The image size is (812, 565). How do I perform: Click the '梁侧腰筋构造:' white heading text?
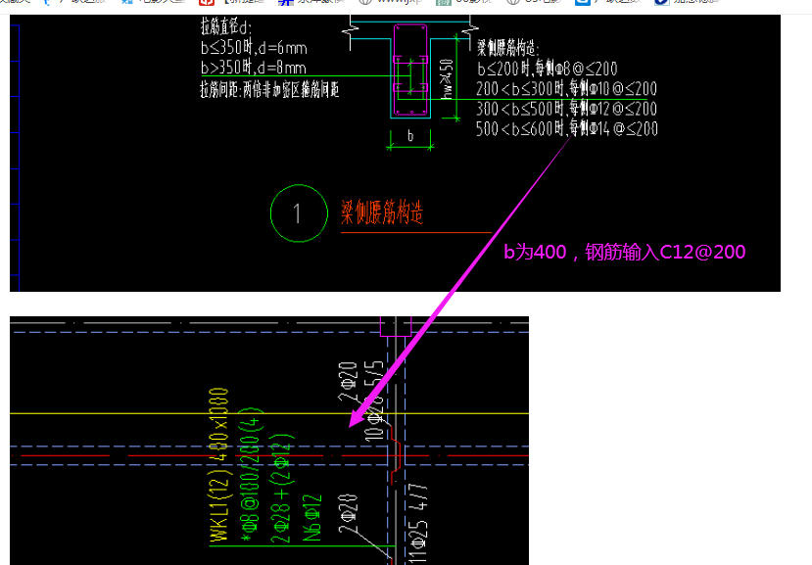[508, 48]
